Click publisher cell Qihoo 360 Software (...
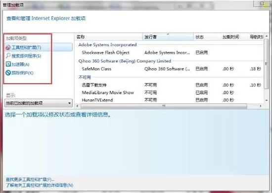272x193 pixels. pos(167,69)
